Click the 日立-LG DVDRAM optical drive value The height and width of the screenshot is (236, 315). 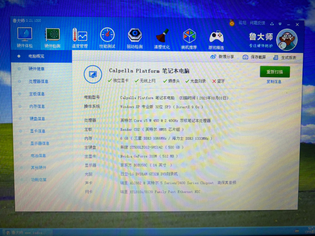pyautogui.click(x=149, y=174)
